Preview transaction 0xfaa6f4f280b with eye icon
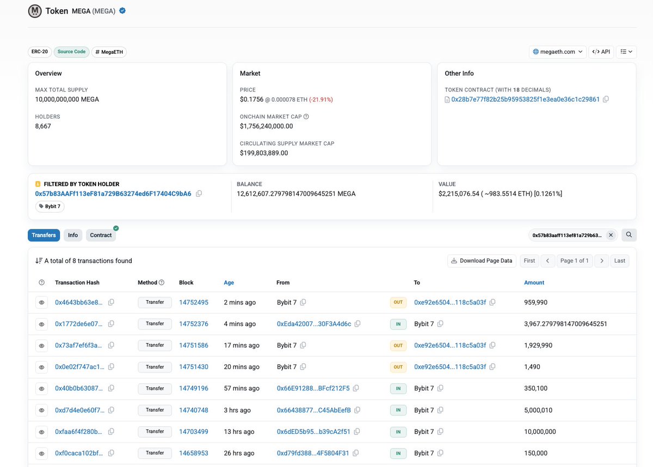The height and width of the screenshot is (467, 653). point(42,432)
